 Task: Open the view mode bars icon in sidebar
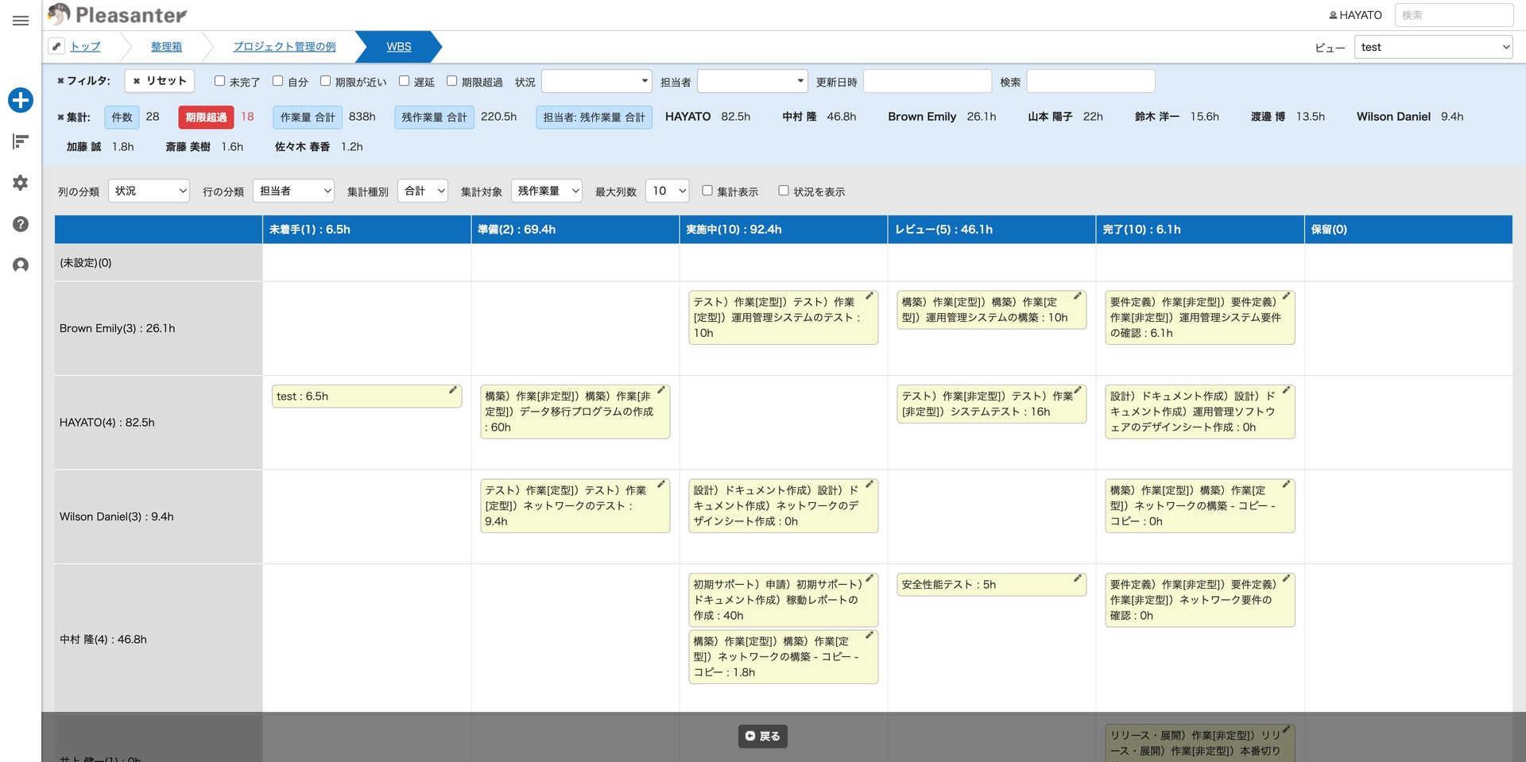pyautogui.click(x=21, y=141)
